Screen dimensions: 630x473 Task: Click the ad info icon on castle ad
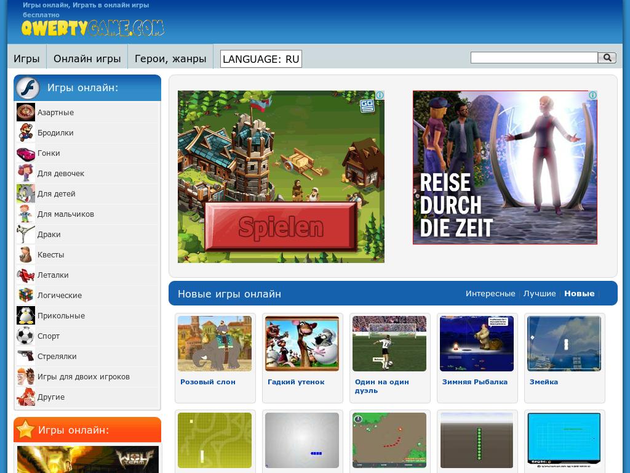(380, 95)
